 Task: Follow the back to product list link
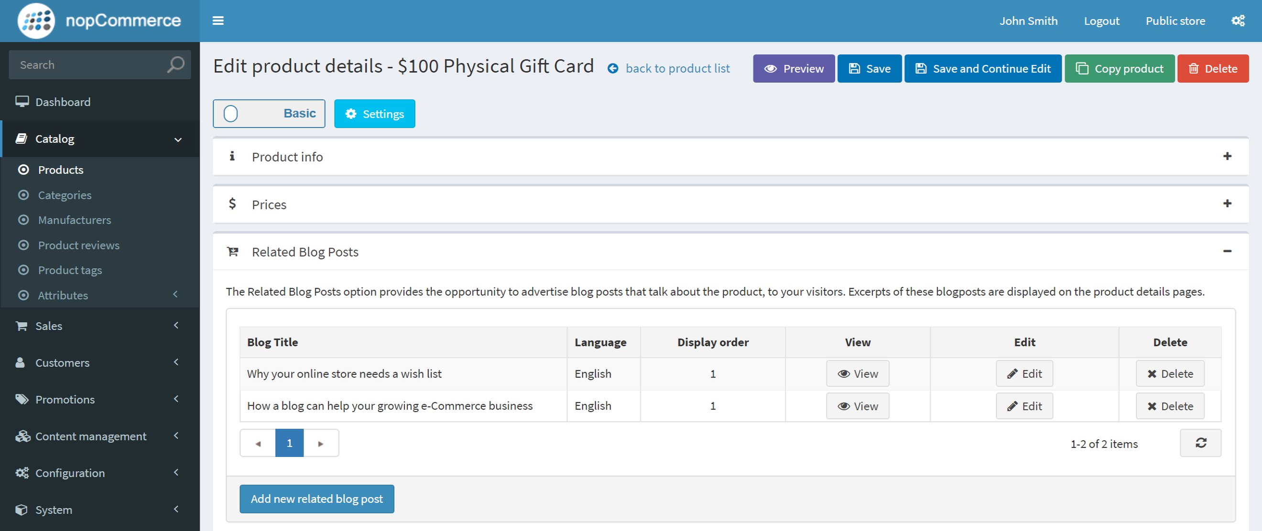click(678, 68)
